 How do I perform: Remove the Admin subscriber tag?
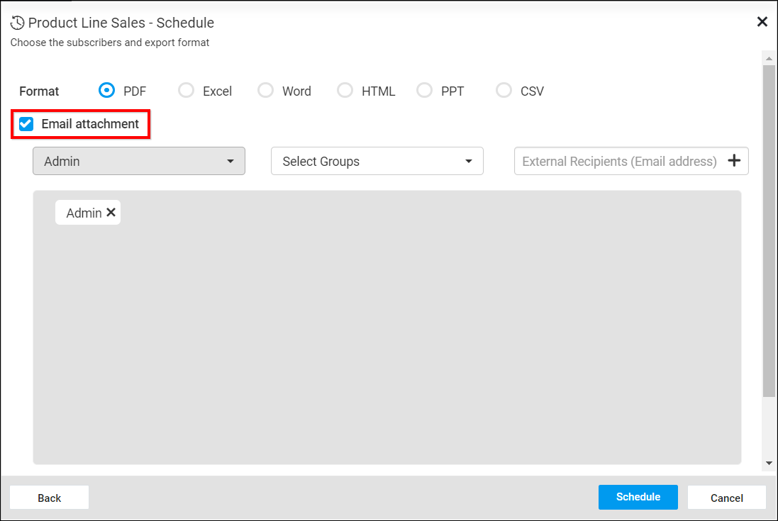click(x=111, y=212)
